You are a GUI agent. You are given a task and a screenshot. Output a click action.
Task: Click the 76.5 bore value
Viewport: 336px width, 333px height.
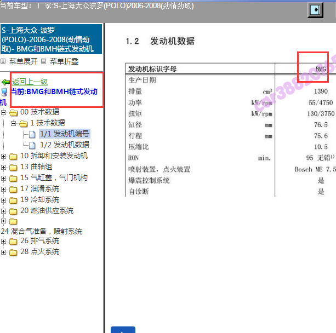tap(321, 125)
